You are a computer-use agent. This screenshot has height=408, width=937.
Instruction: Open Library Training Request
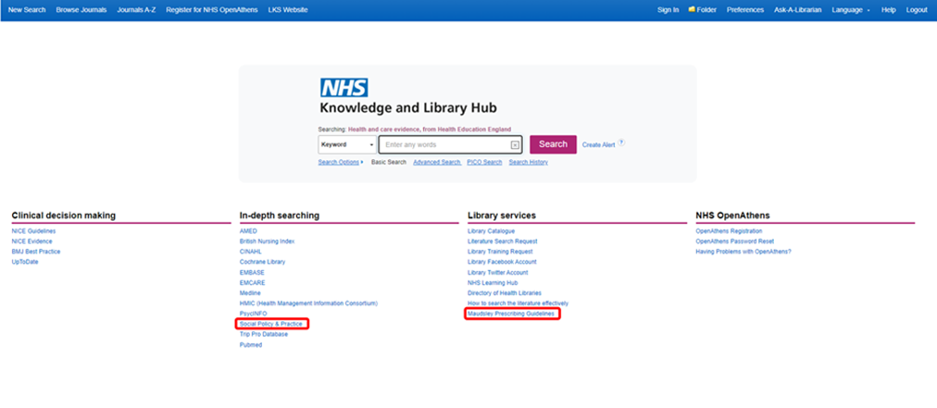pyautogui.click(x=500, y=252)
